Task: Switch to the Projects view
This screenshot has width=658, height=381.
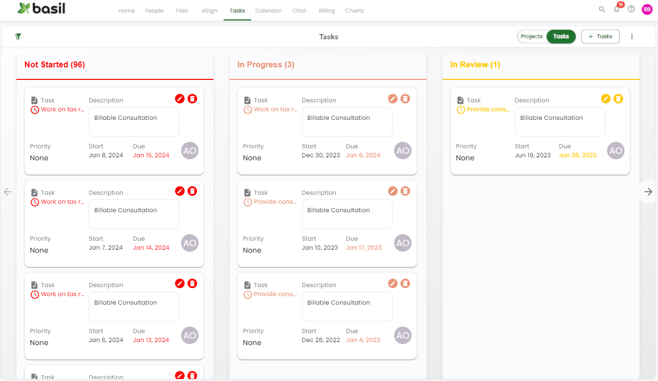Action: pyautogui.click(x=531, y=36)
